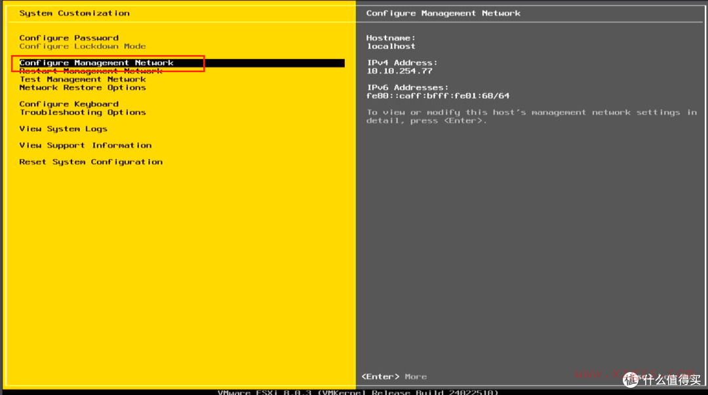708x395 pixels.
Task: Click the hostname value localhost
Action: [391, 46]
